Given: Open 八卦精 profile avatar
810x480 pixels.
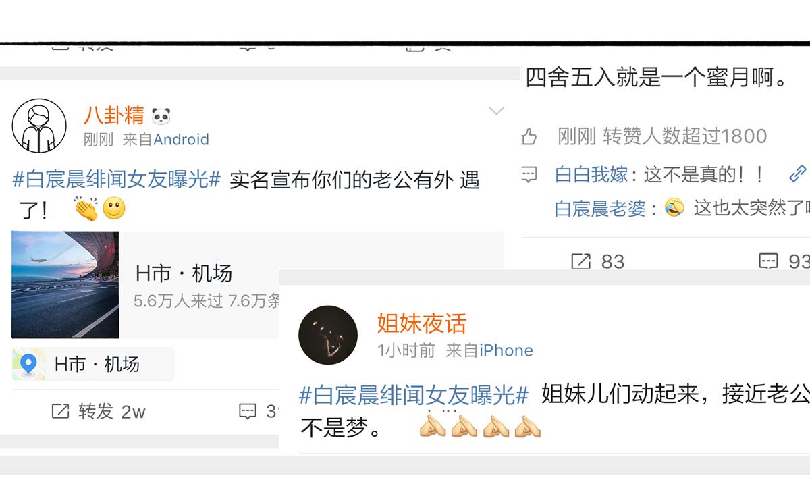Looking at the screenshot, I should (39, 126).
